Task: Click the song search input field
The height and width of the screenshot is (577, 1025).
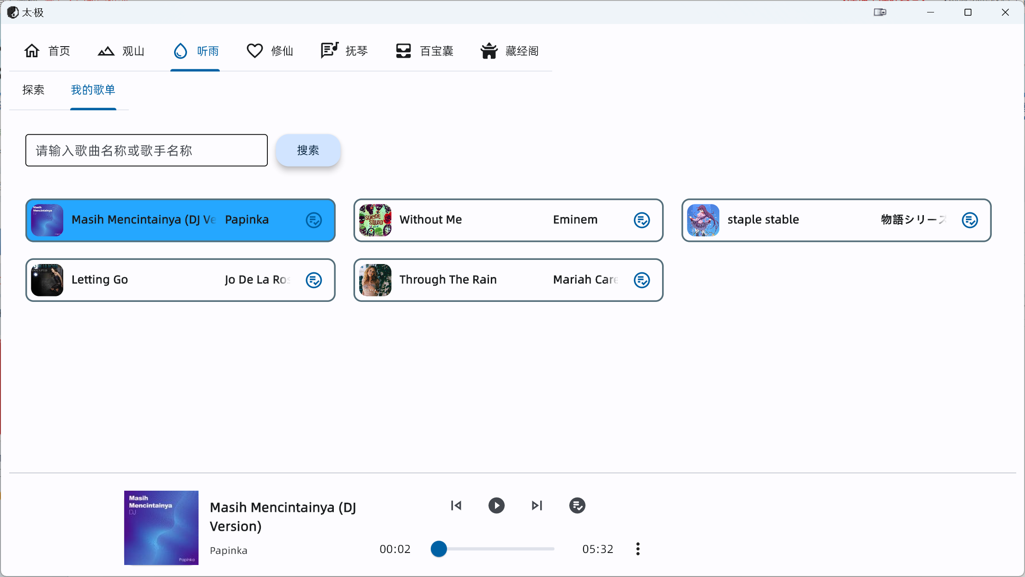Action: tap(146, 150)
